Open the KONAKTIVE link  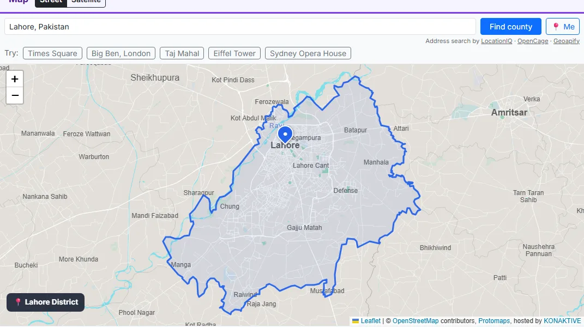click(x=562, y=321)
